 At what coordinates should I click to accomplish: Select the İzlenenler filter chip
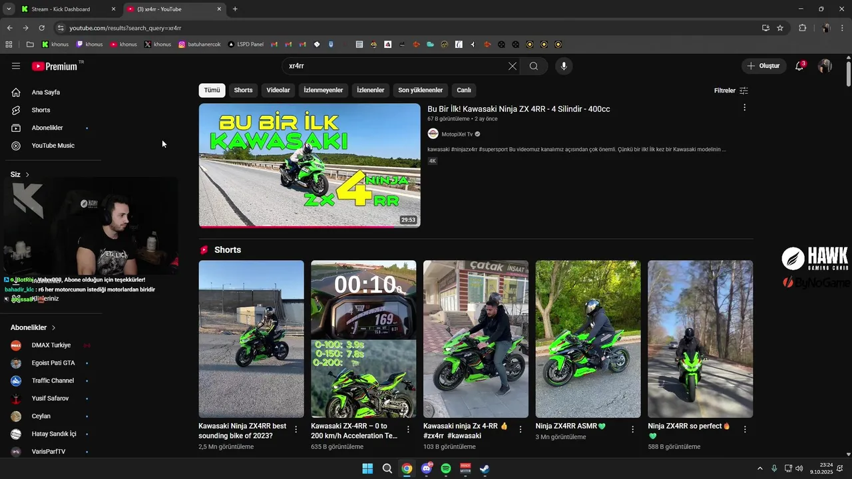(x=371, y=90)
